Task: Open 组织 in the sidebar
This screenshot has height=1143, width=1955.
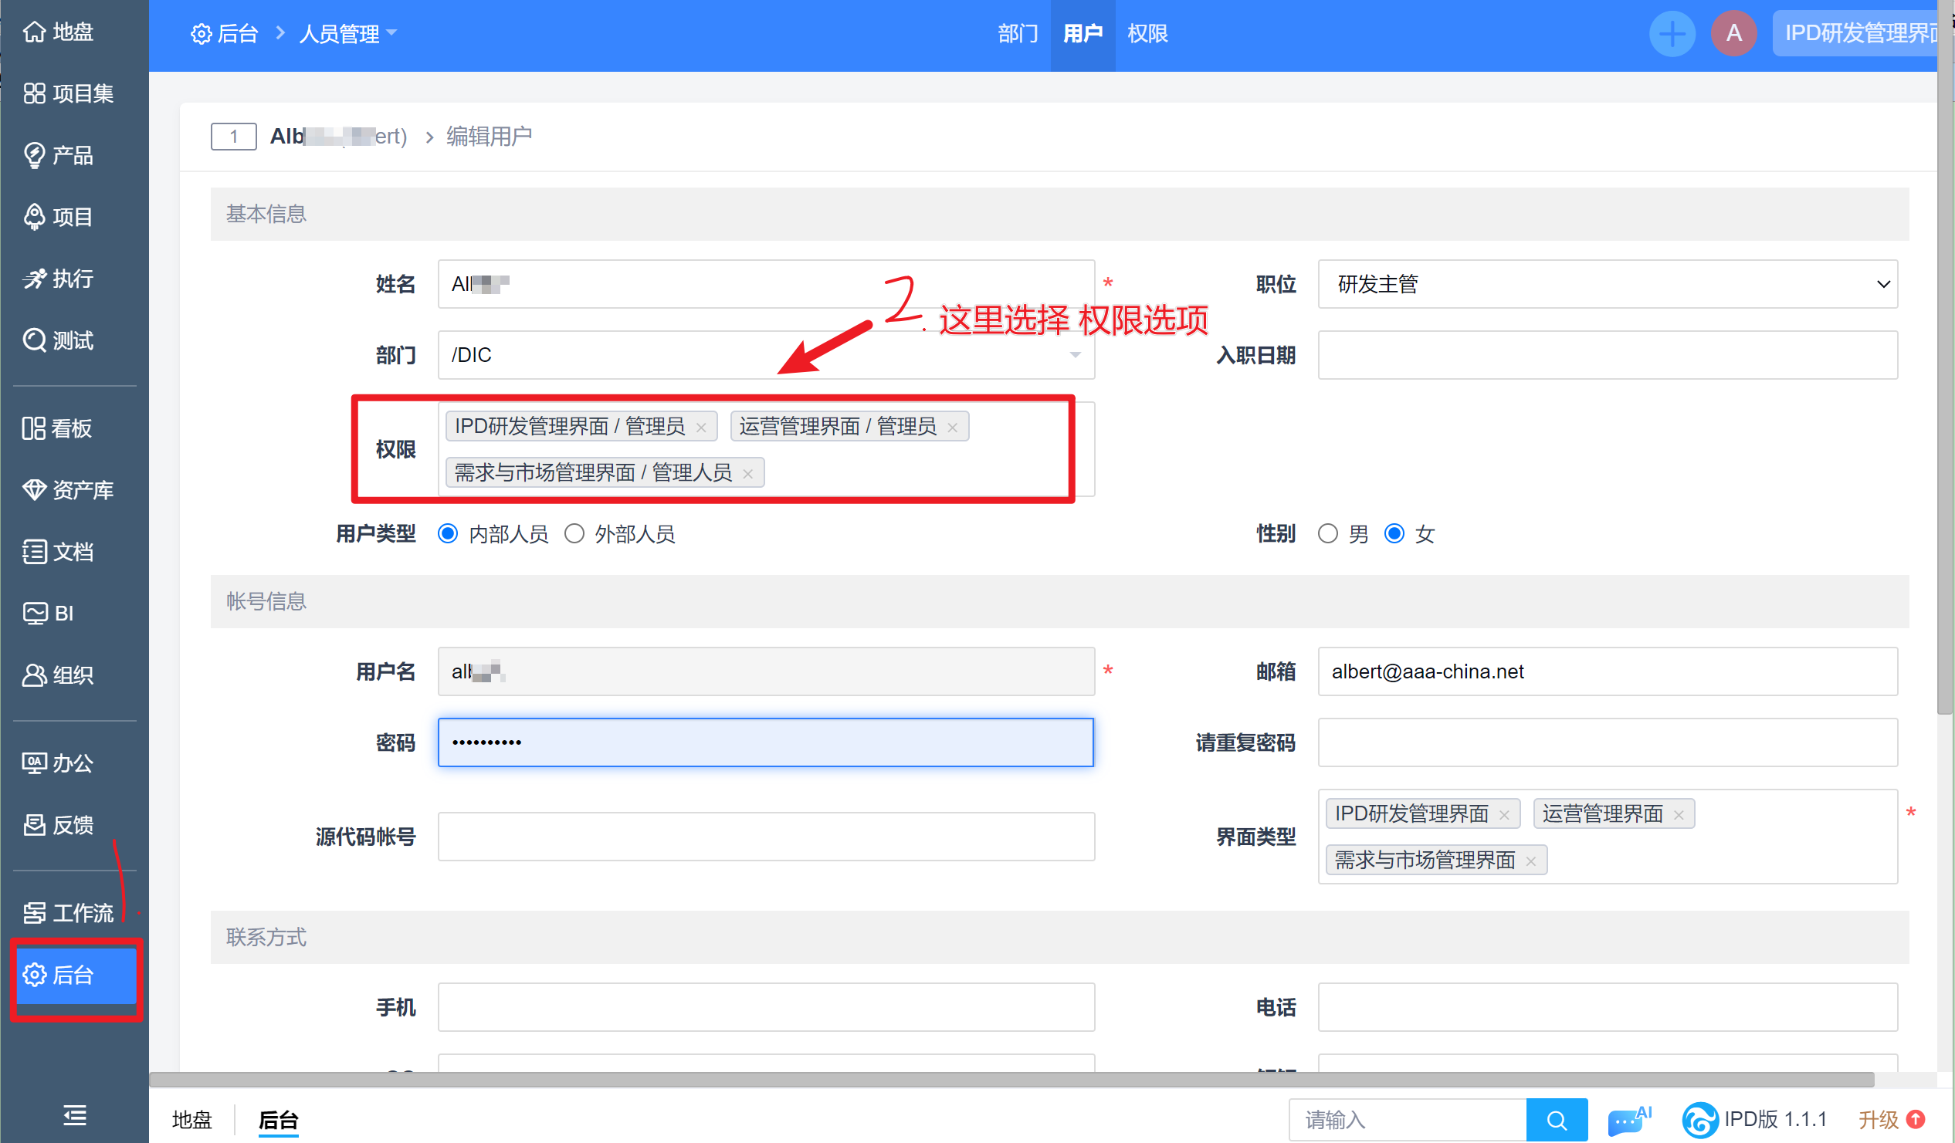Action: [59, 675]
